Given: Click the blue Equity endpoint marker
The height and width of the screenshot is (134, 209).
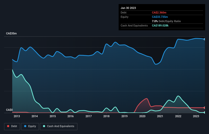Looking at the screenshot, I should point(205,39).
